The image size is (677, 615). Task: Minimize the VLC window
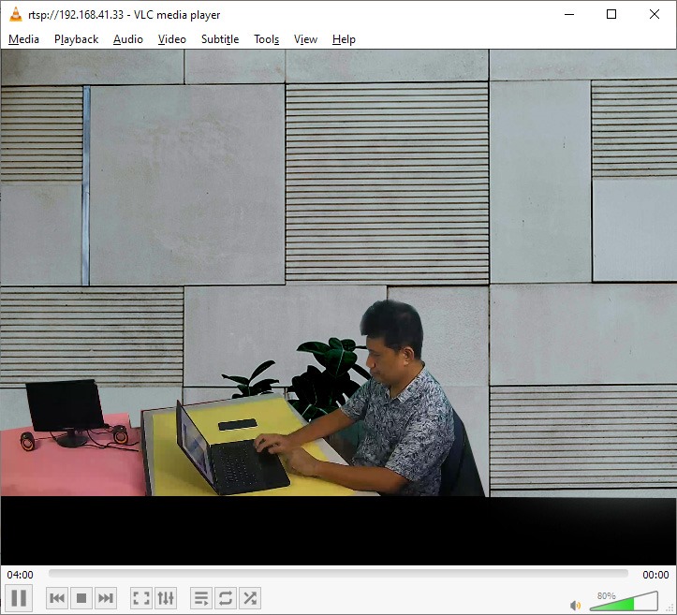pyautogui.click(x=569, y=14)
